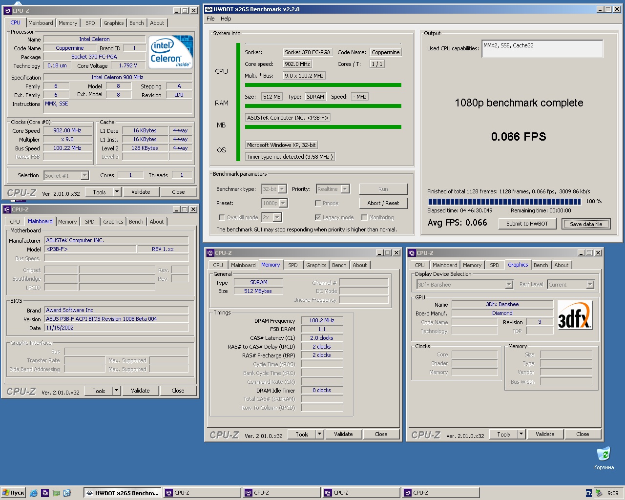This screenshot has width=625, height=500.
Task: Toggle the Pmode checkbox
Action: [318, 203]
